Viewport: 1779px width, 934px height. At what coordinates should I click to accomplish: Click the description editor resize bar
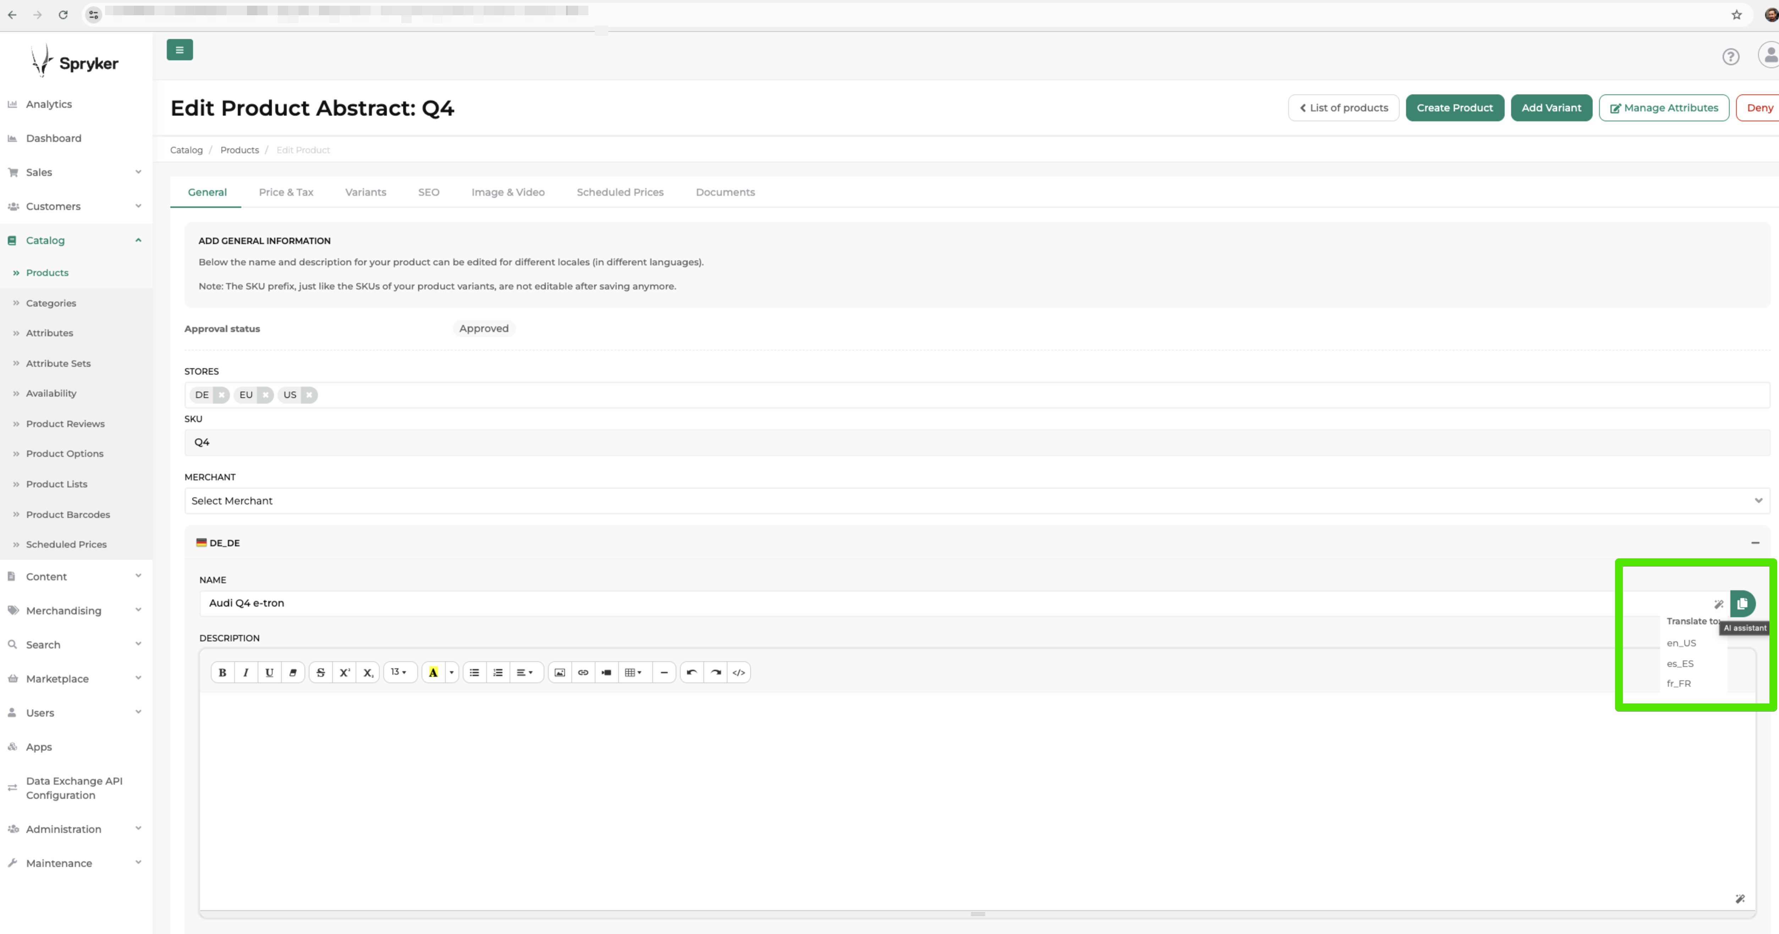977,914
